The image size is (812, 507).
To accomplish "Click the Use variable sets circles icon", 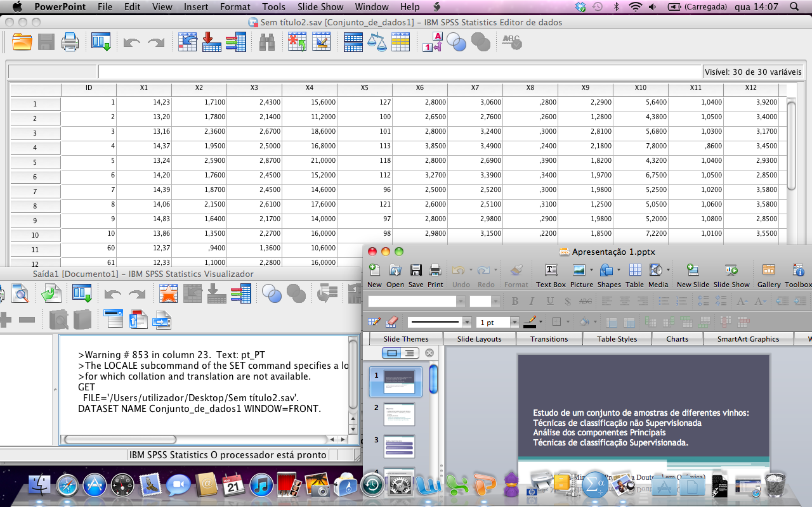I will point(457,42).
